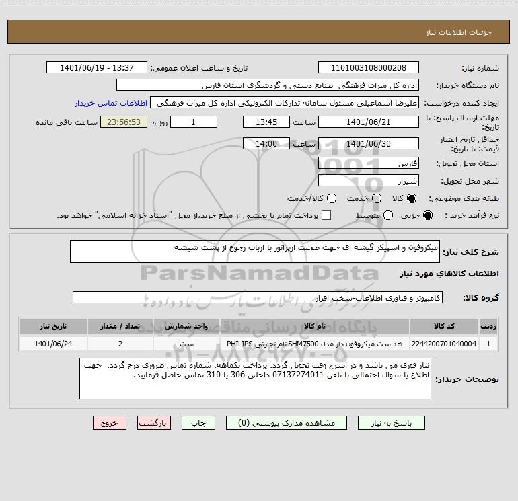Open the اطلاعات تماس خریدار link
The width and height of the screenshot is (518, 501).
tap(111, 103)
